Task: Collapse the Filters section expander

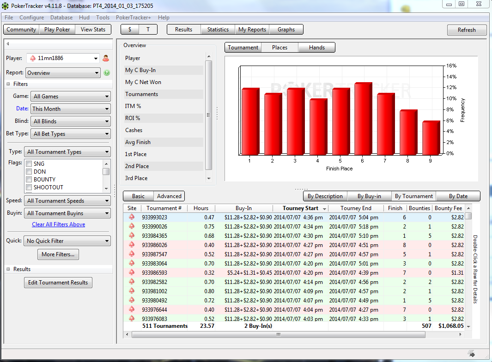Action: tap(8, 84)
